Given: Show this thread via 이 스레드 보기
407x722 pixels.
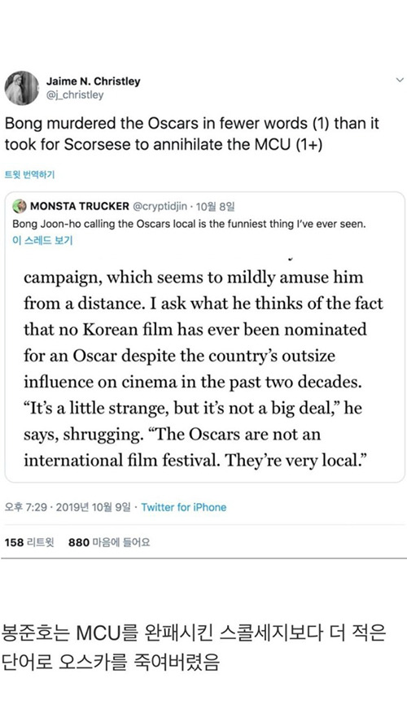Looking at the screenshot, I should 42,240.
